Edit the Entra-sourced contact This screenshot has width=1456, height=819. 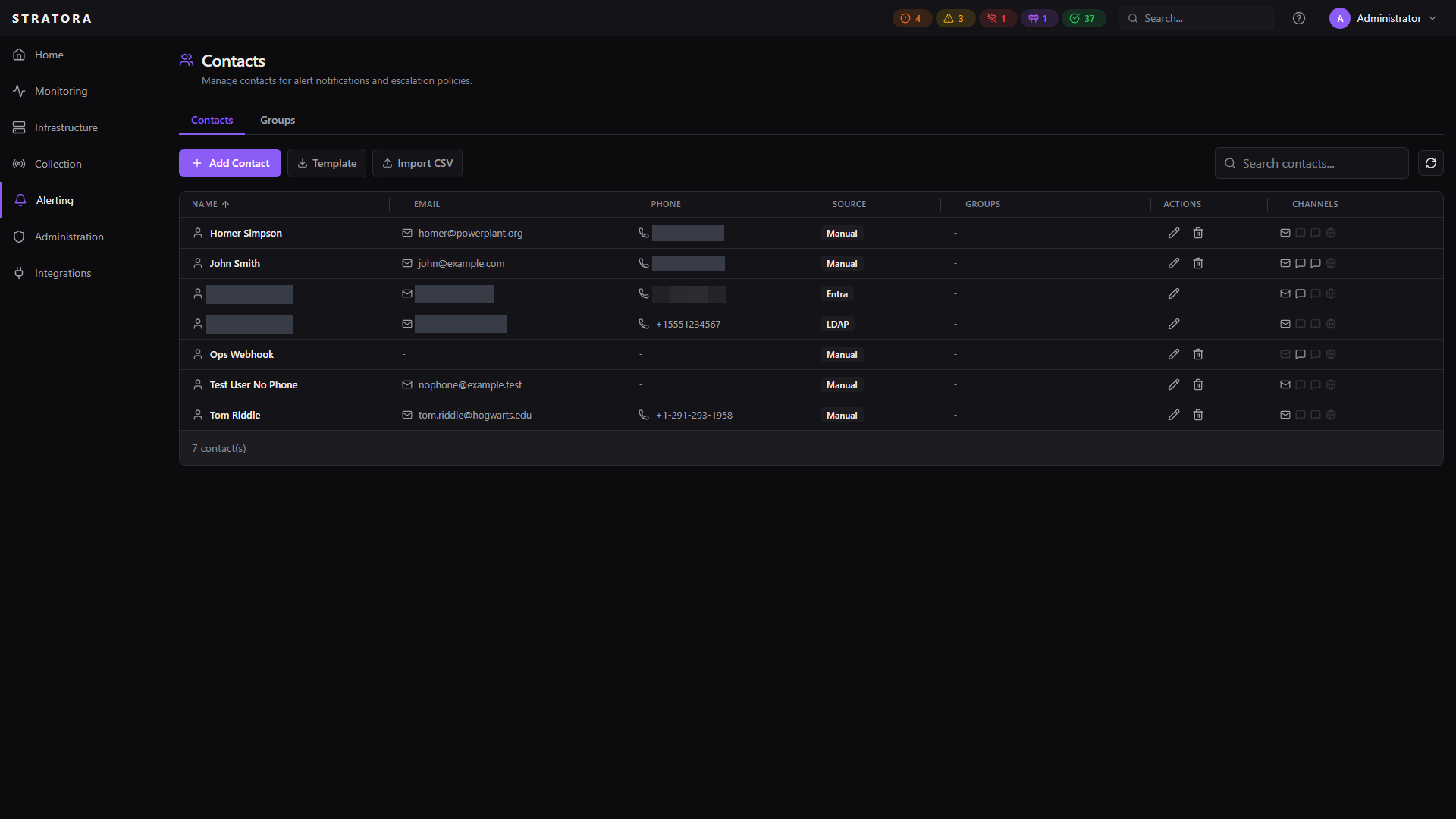(x=1174, y=293)
